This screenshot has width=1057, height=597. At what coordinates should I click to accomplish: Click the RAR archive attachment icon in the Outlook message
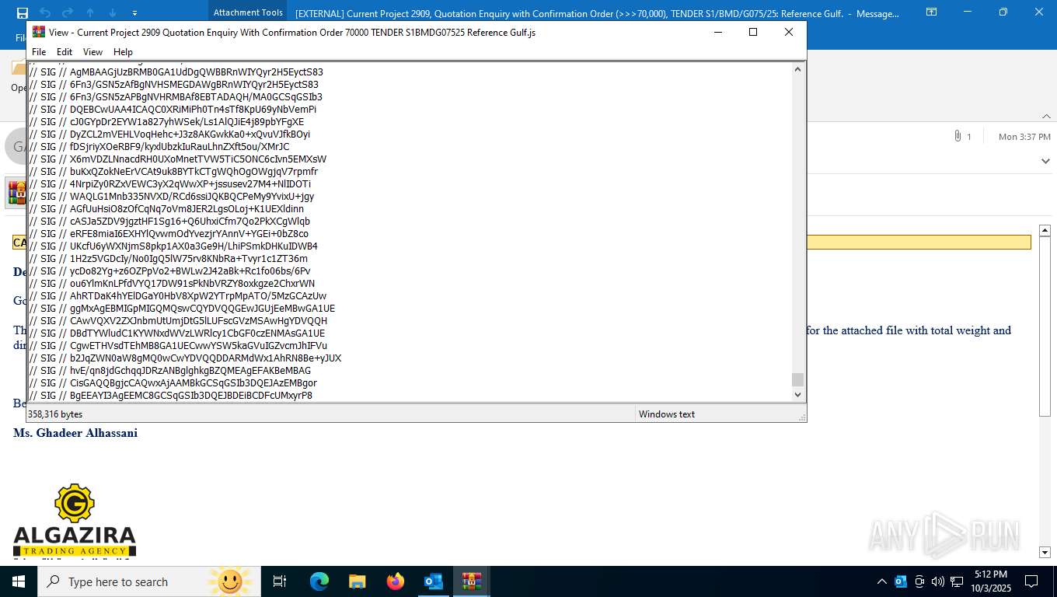point(16,192)
